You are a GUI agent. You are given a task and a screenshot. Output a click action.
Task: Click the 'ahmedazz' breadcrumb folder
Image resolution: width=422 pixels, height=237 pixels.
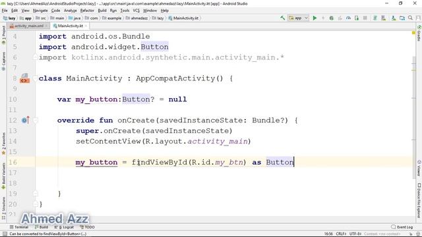point(136,18)
